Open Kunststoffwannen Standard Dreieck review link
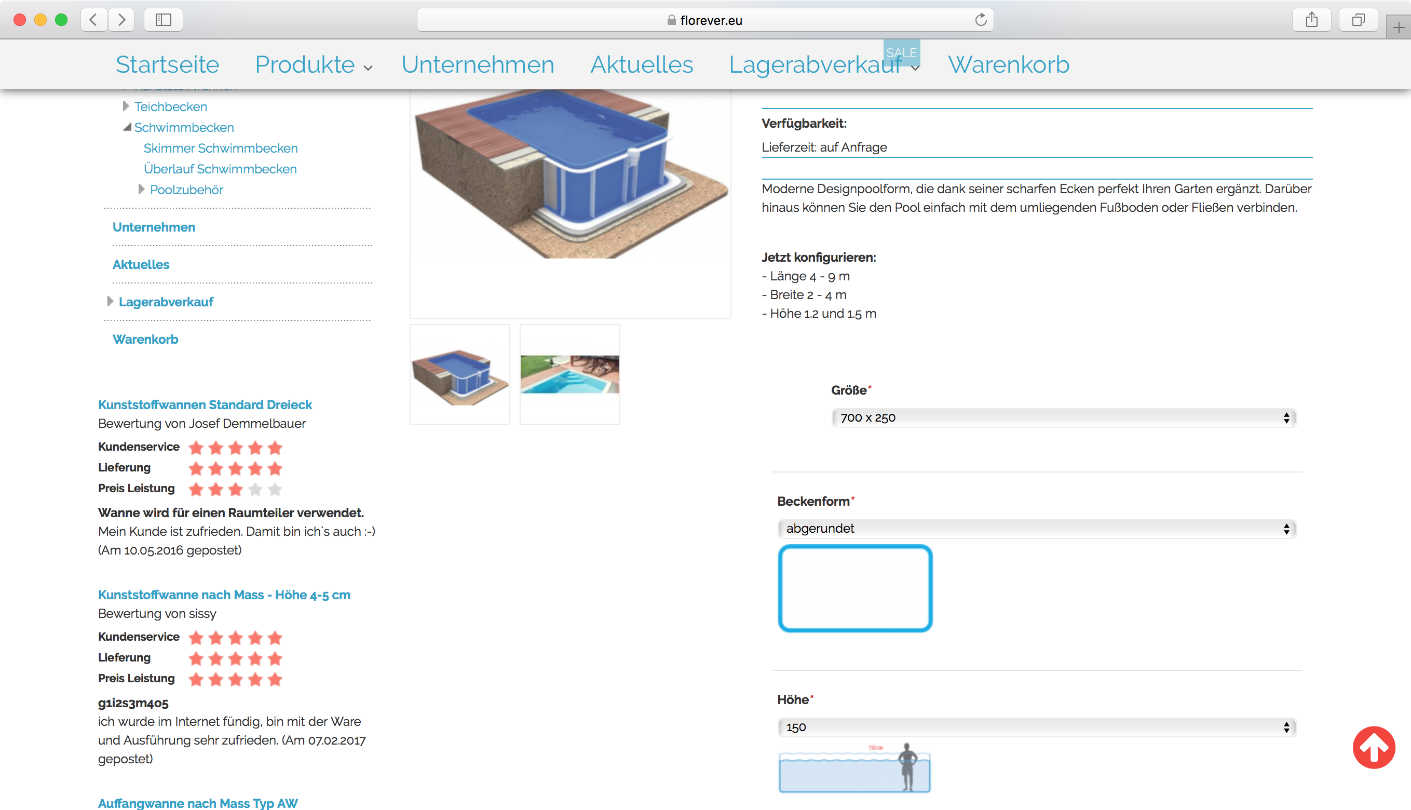 (x=205, y=404)
